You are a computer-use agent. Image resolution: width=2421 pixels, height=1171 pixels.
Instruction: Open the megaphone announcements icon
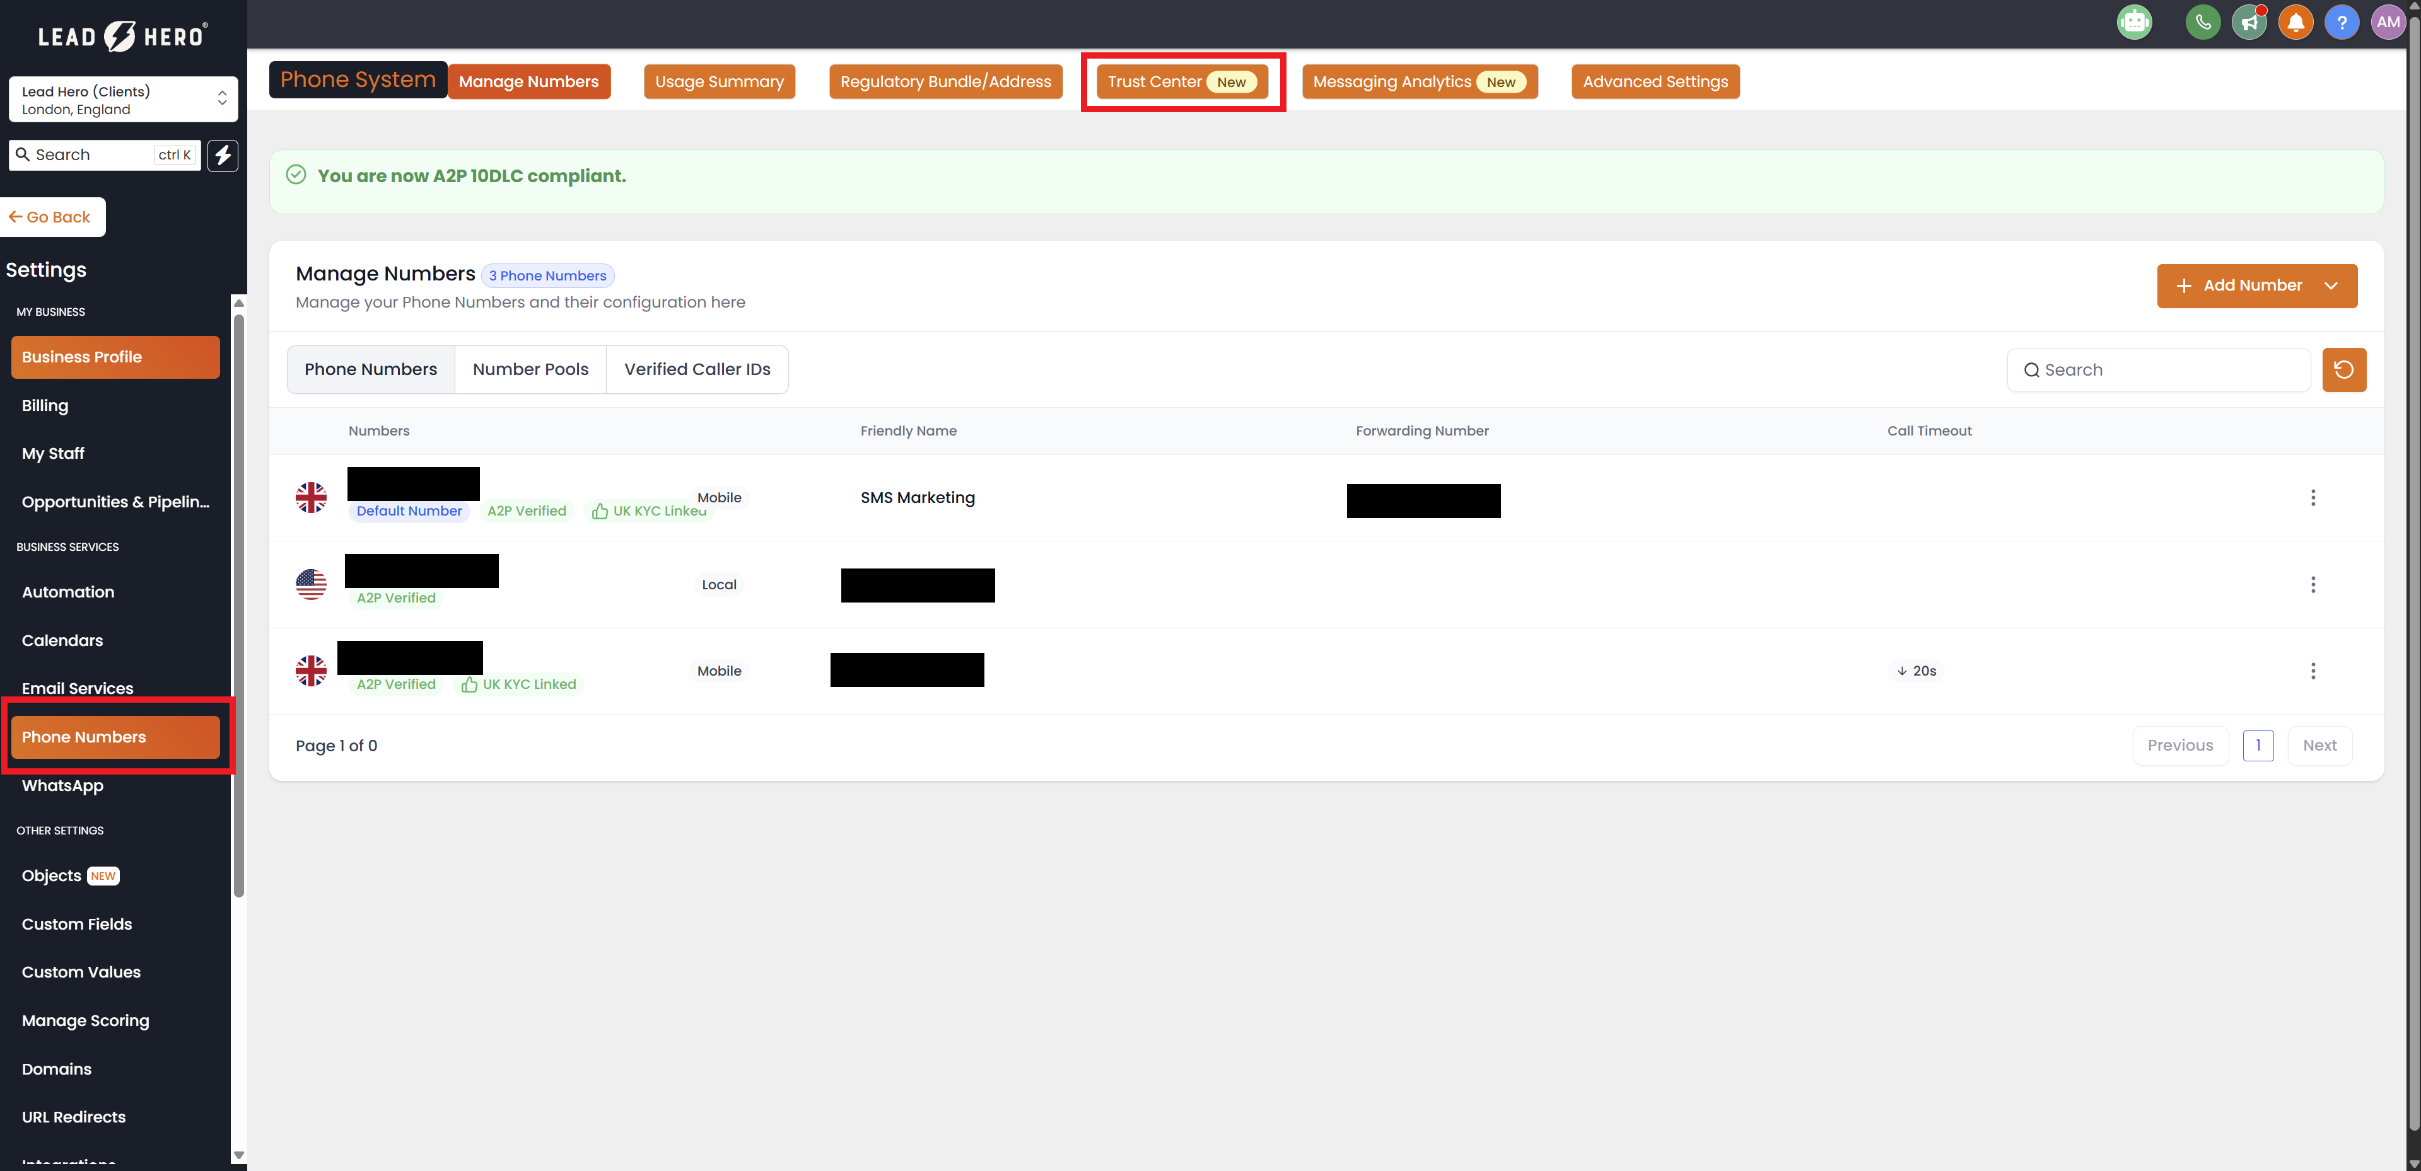coord(2248,23)
